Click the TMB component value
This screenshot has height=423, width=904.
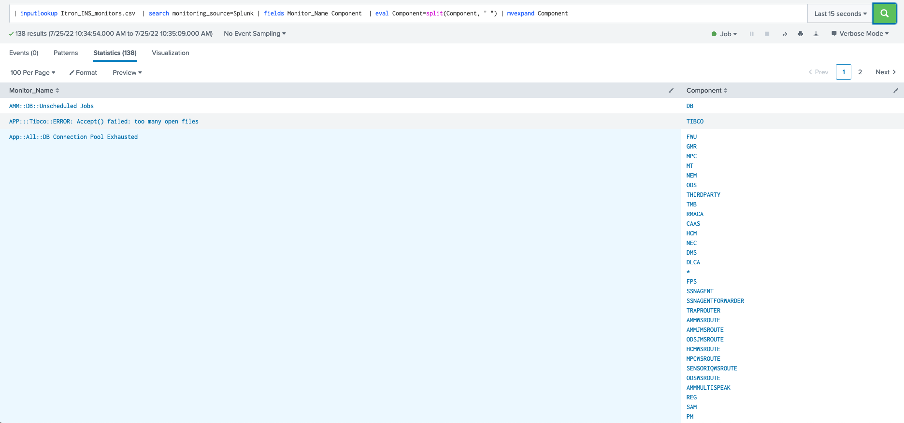[691, 204]
